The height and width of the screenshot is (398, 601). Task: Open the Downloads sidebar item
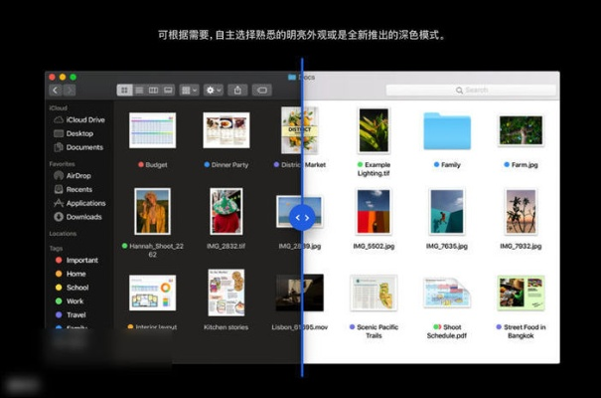click(x=83, y=217)
